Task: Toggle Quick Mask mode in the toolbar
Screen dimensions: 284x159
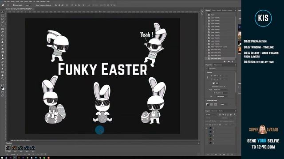Action: (3, 92)
